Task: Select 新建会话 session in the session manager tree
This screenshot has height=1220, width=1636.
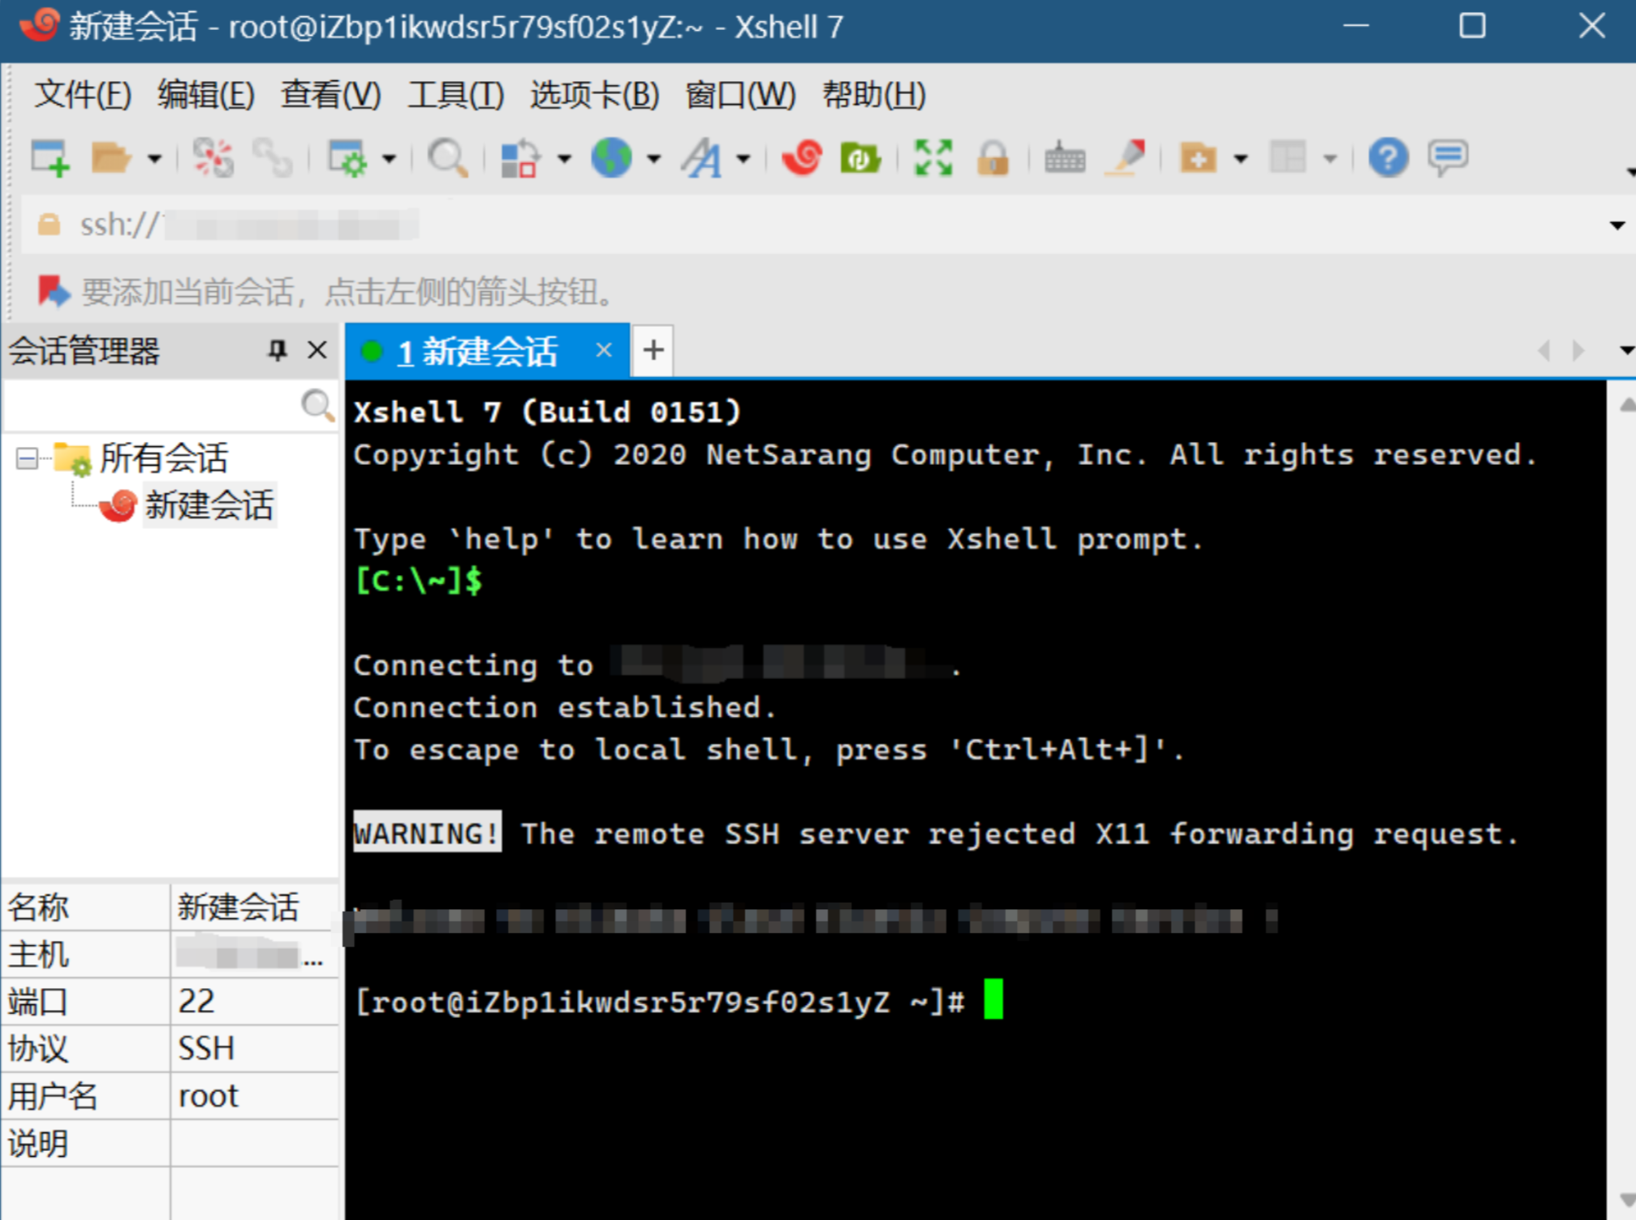Action: 209,505
